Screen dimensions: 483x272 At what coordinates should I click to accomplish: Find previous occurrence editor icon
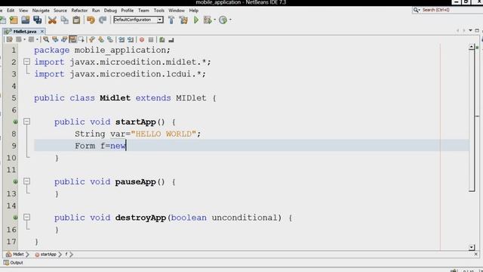[55, 39]
